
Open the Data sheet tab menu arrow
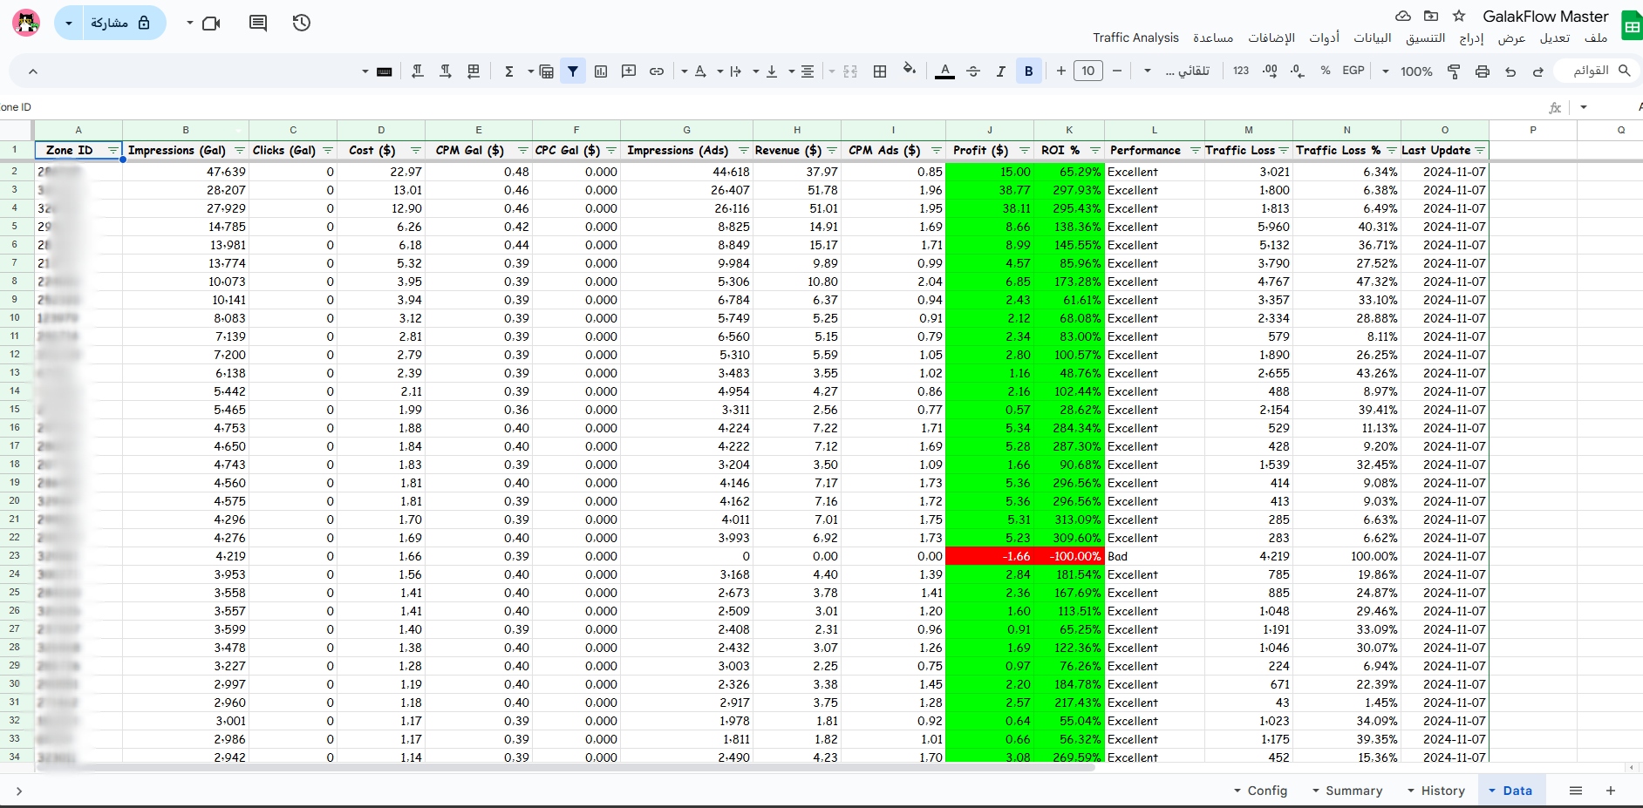point(1492,791)
